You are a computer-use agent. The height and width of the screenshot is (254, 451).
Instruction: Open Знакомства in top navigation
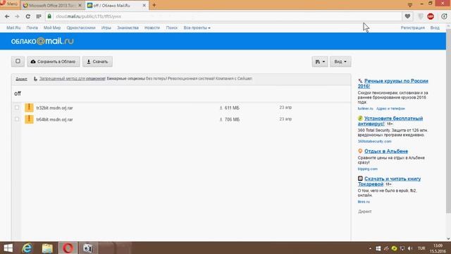[128, 28]
